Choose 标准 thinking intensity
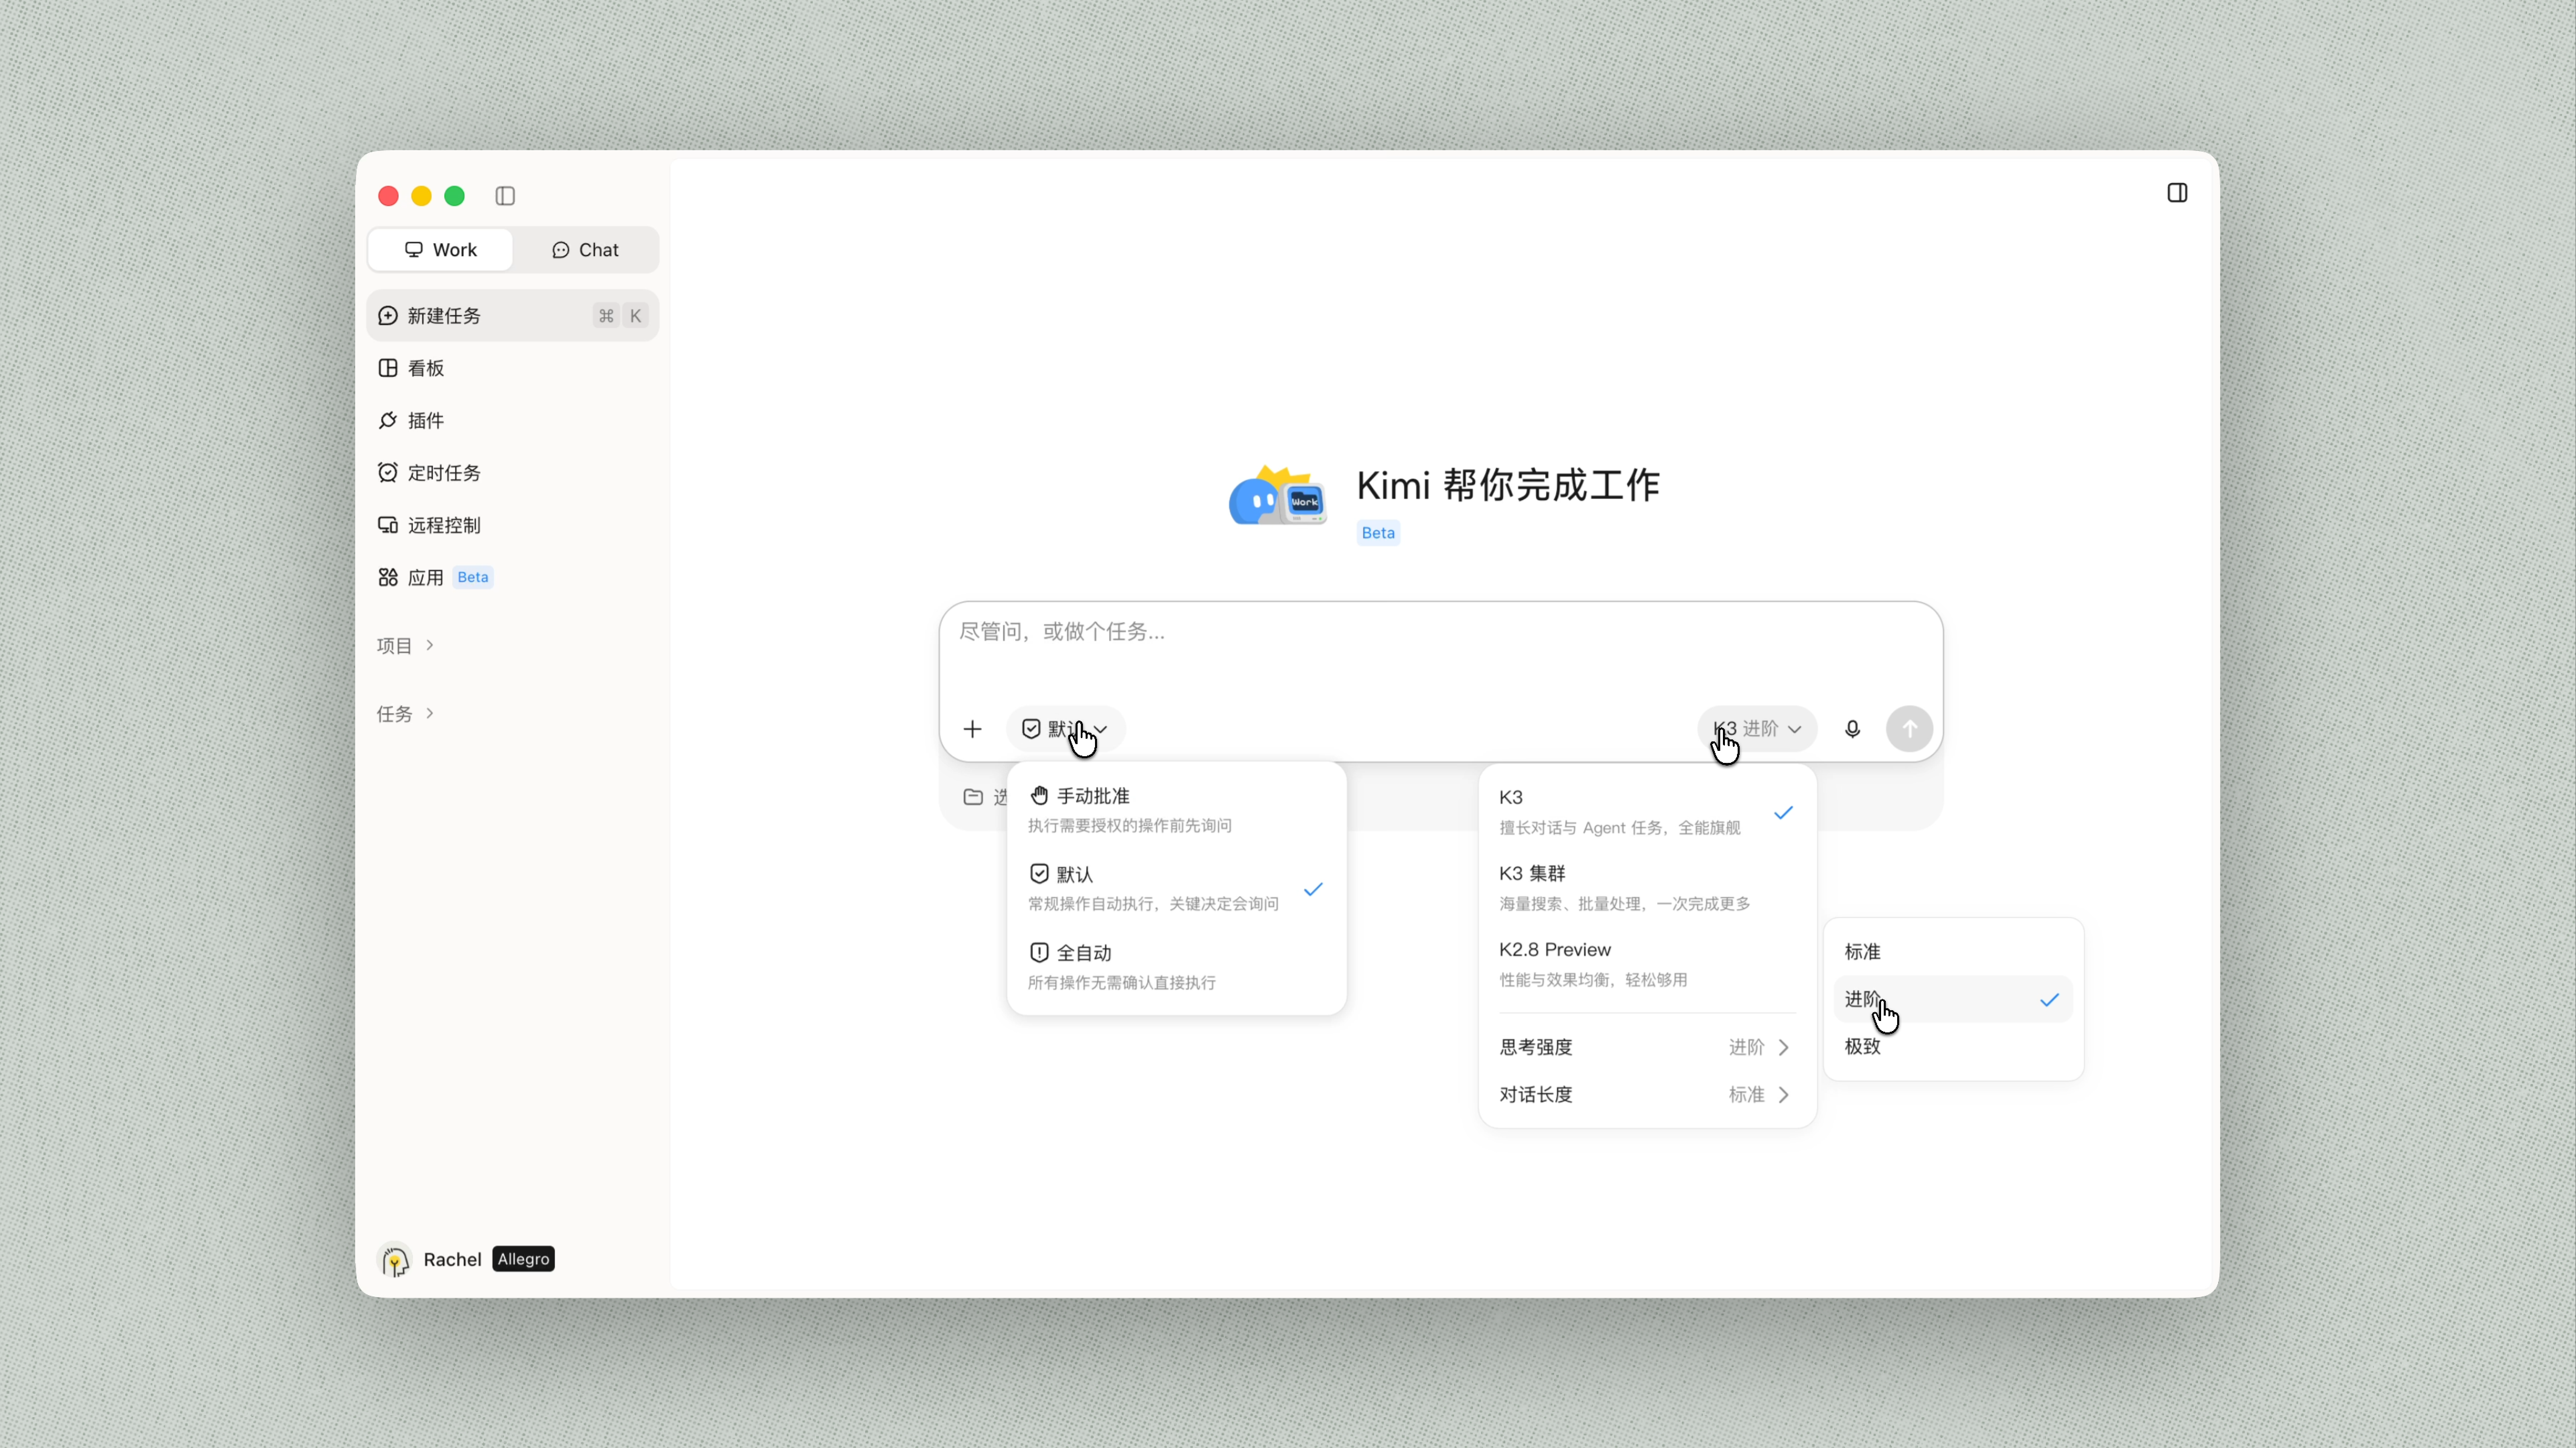 click(1953, 952)
